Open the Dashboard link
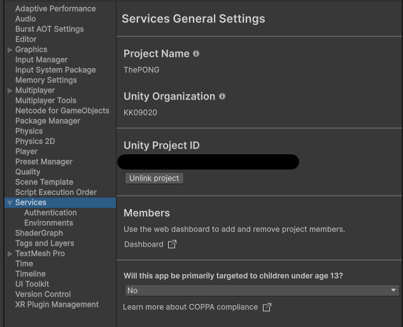The height and width of the screenshot is (327, 403). 143,244
